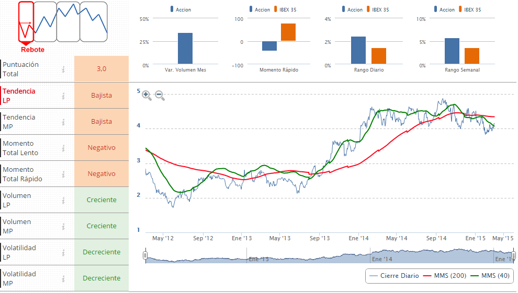The height and width of the screenshot is (293, 518).
Task: Open info icon for Momento Total Lento
Action: (63, 148)
